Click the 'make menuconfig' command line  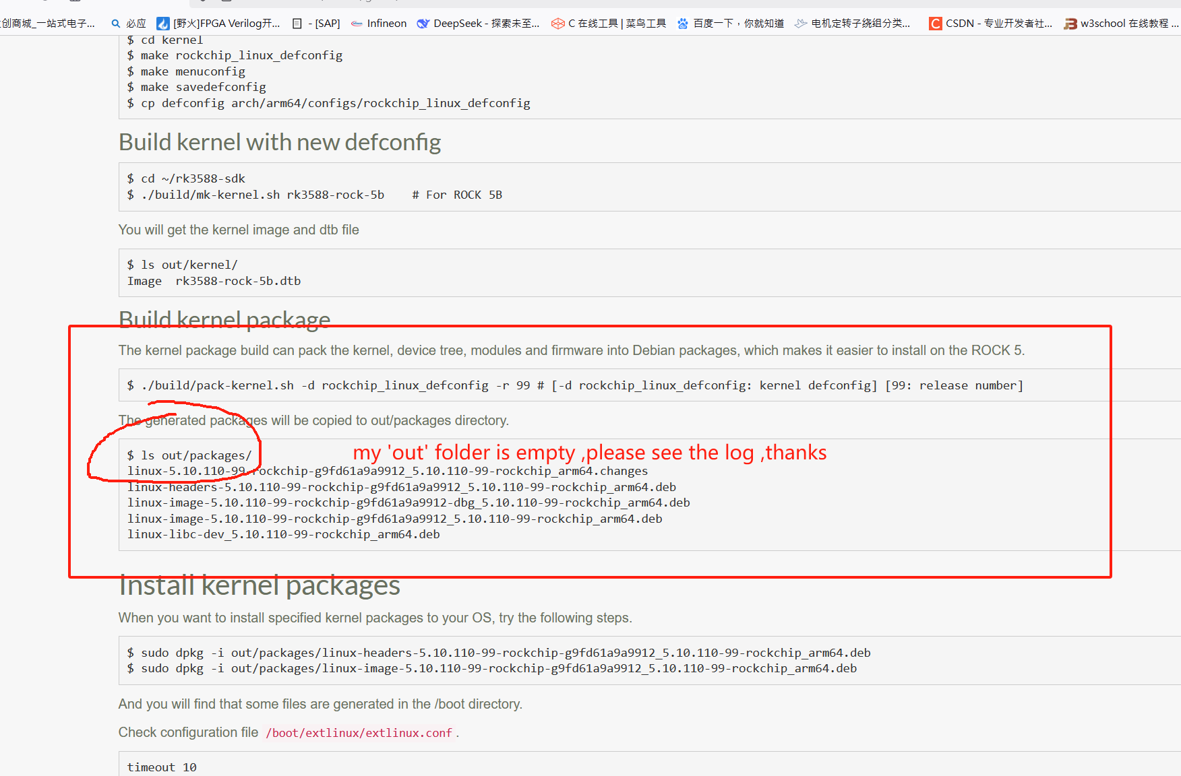click(x=186, y=71)
